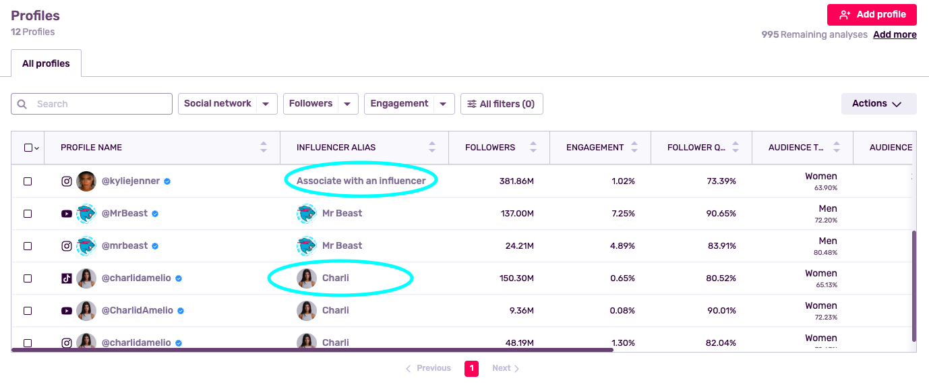The width and height of the screenshot is (929, 387).
Task: Sort by Followers column arrows
Action: click(x=533, y=147)
